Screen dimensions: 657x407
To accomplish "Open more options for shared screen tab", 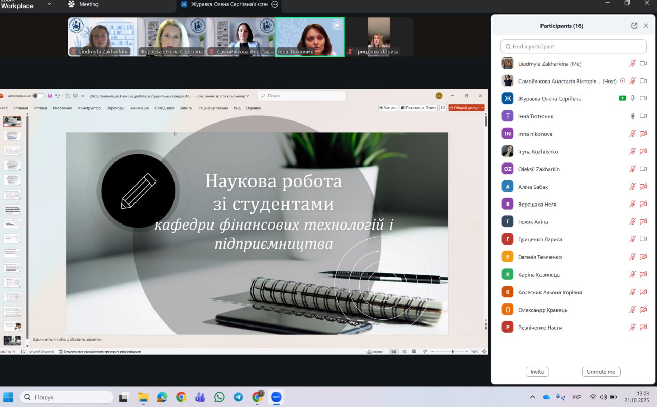I will (x=275, y=4).
